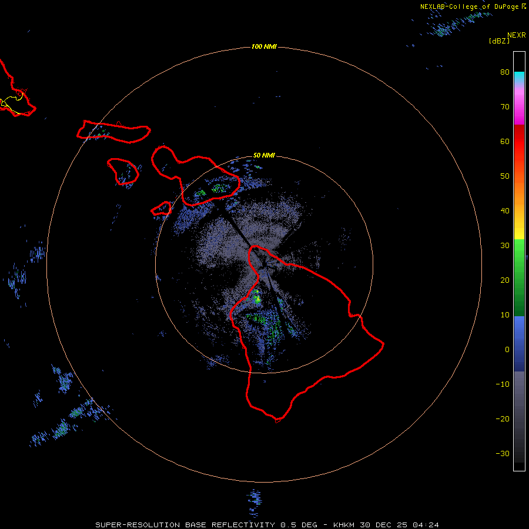Click the 40 dBZ value on the colorbar
The image size is (529, 529).
point(505,211)
